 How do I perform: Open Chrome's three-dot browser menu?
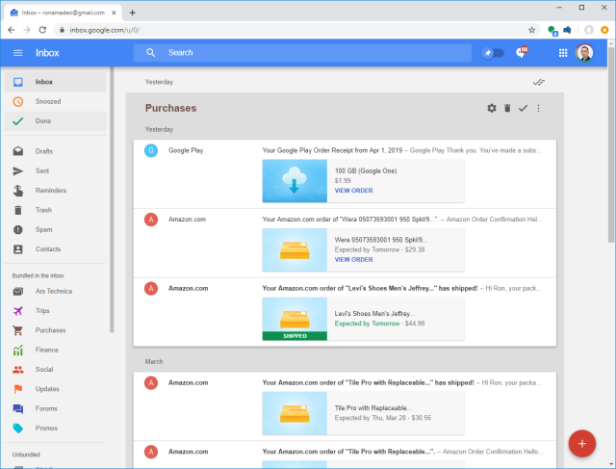point(605,30)
